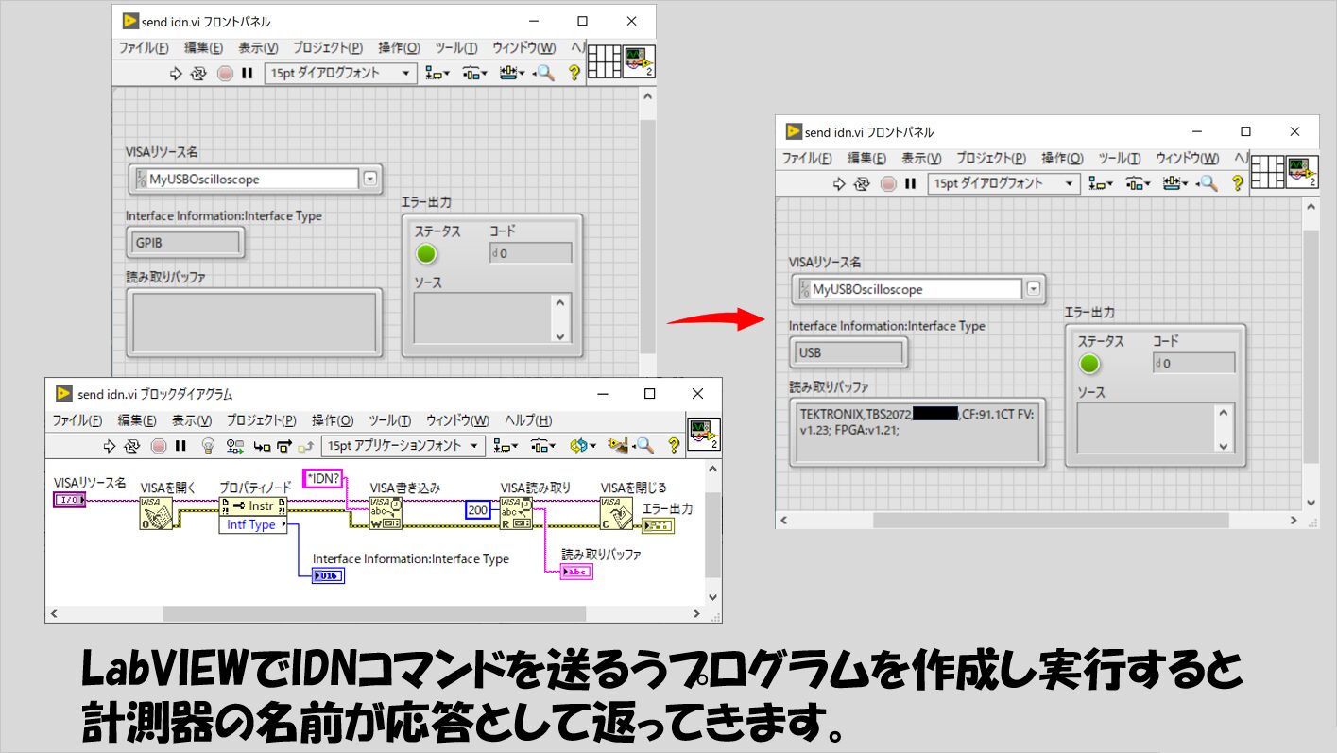The width and height of the screenshot is (1337, 753).
Task: Click the 200 byte count constant
Action: tap(478, 510)
